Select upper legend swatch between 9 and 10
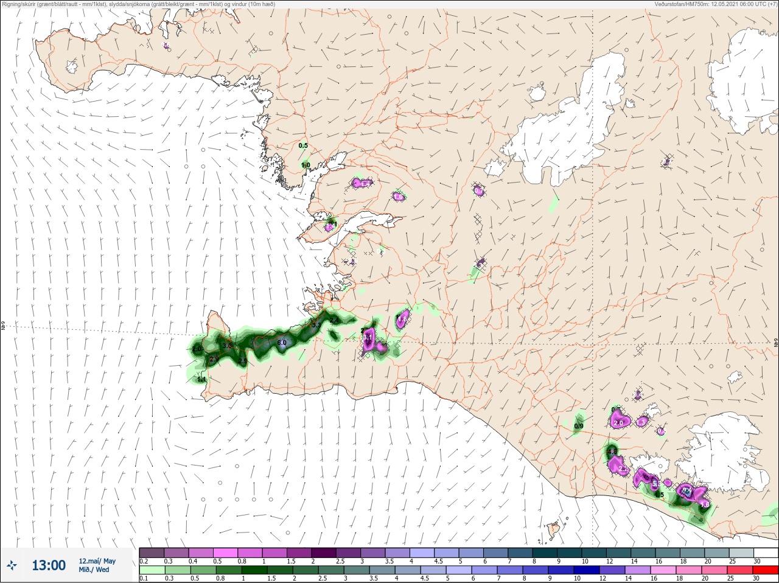 point(570,553)
